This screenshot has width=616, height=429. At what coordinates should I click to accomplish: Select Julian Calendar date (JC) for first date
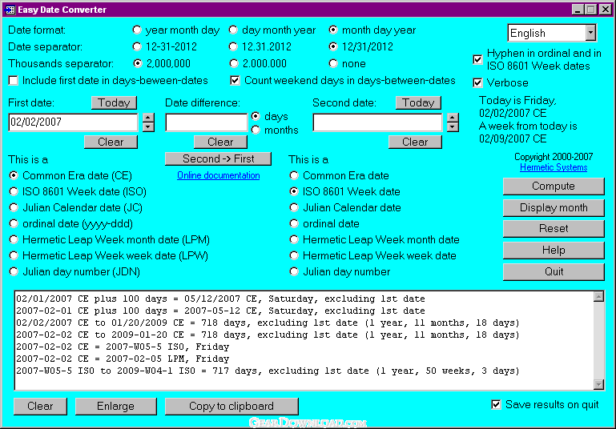[x=14, y=207]
